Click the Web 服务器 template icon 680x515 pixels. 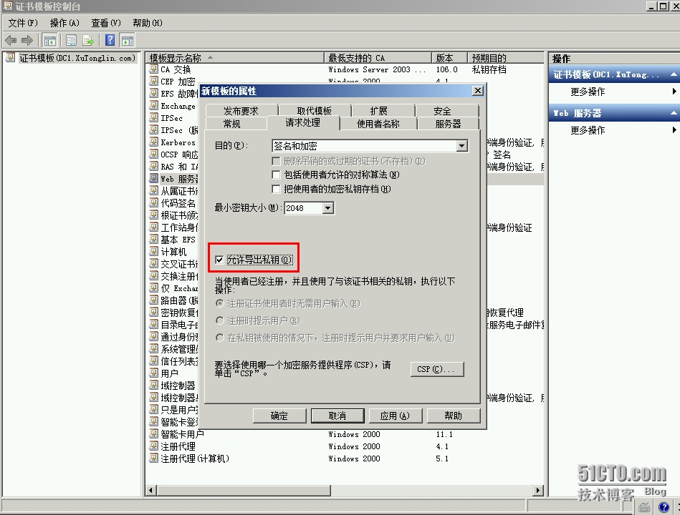pyautogui.click(x=153, y=179)
